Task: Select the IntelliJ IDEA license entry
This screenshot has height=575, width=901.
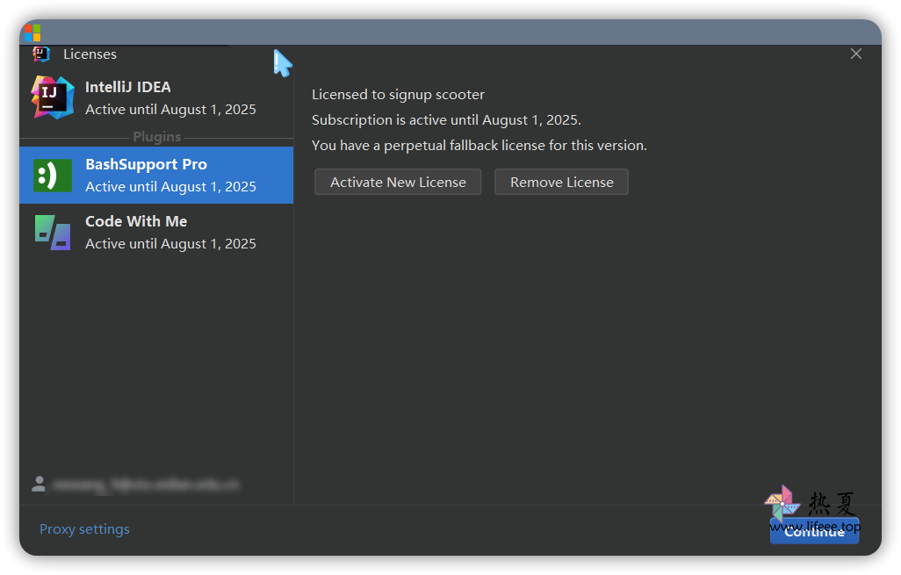Action: pos(170,97)
